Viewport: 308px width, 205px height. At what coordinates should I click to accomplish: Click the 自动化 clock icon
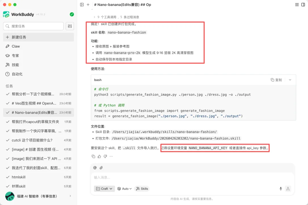point(7,74)
